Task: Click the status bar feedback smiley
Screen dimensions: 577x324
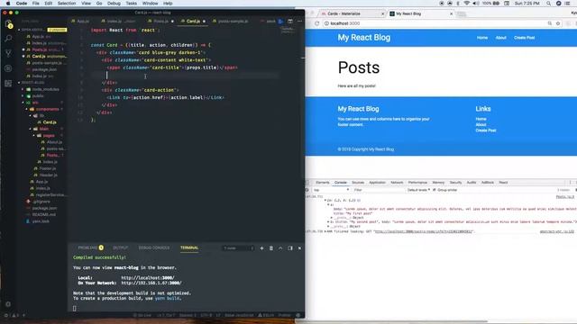Action: pyautogui.click(x=298, y=315)
